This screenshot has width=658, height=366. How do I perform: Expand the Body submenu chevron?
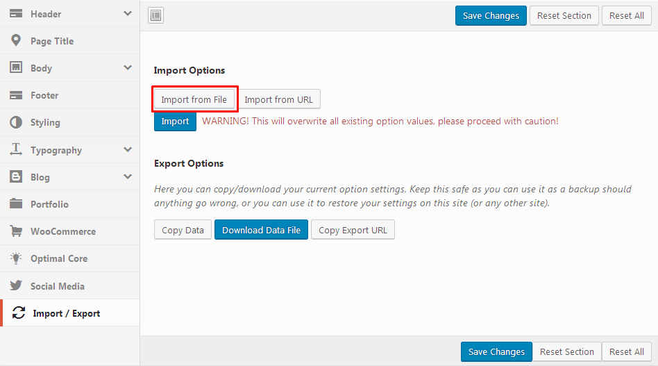128,67
